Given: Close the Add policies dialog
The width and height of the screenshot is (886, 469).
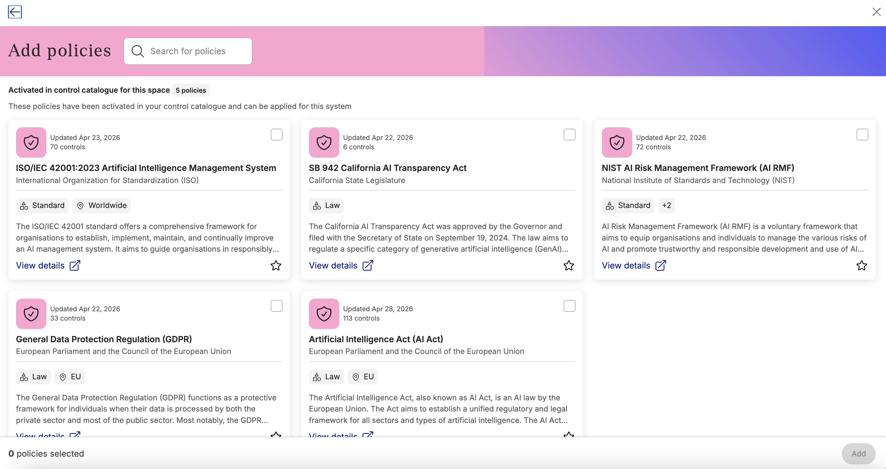Looking at the screenshot, I should 876,12.
